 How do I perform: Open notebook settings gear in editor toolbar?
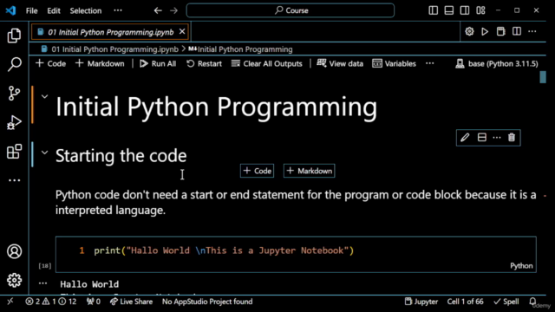click(x=469, y=31)
